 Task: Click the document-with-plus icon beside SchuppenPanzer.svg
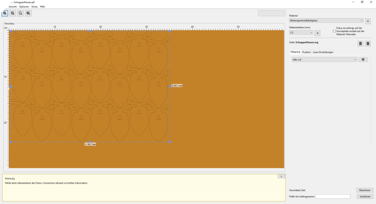pos(360,43)
